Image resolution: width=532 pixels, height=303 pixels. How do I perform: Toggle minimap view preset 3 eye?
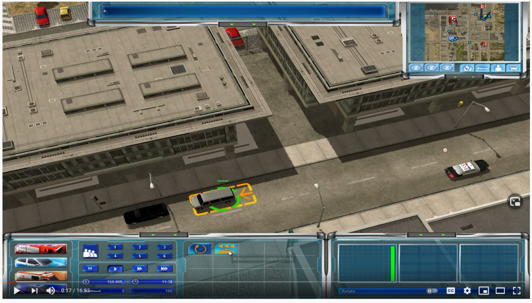pos(447,68)
